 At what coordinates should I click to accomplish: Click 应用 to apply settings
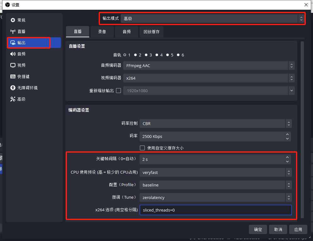click(x=298, y=230)
